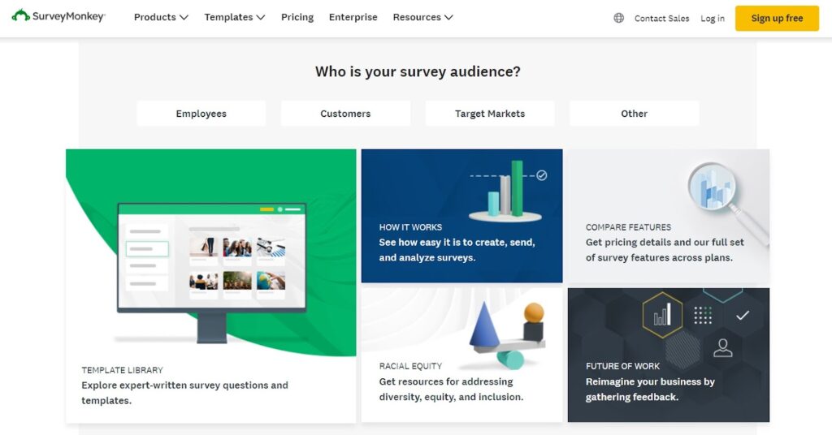This screenshot has width=832, height=435.
Task: Click 'Who is your survey audience?' heading
Action: tap(418, 71)
